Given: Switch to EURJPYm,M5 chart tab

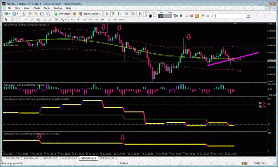Looking at the screenshot, I should [x=107, y=158].
